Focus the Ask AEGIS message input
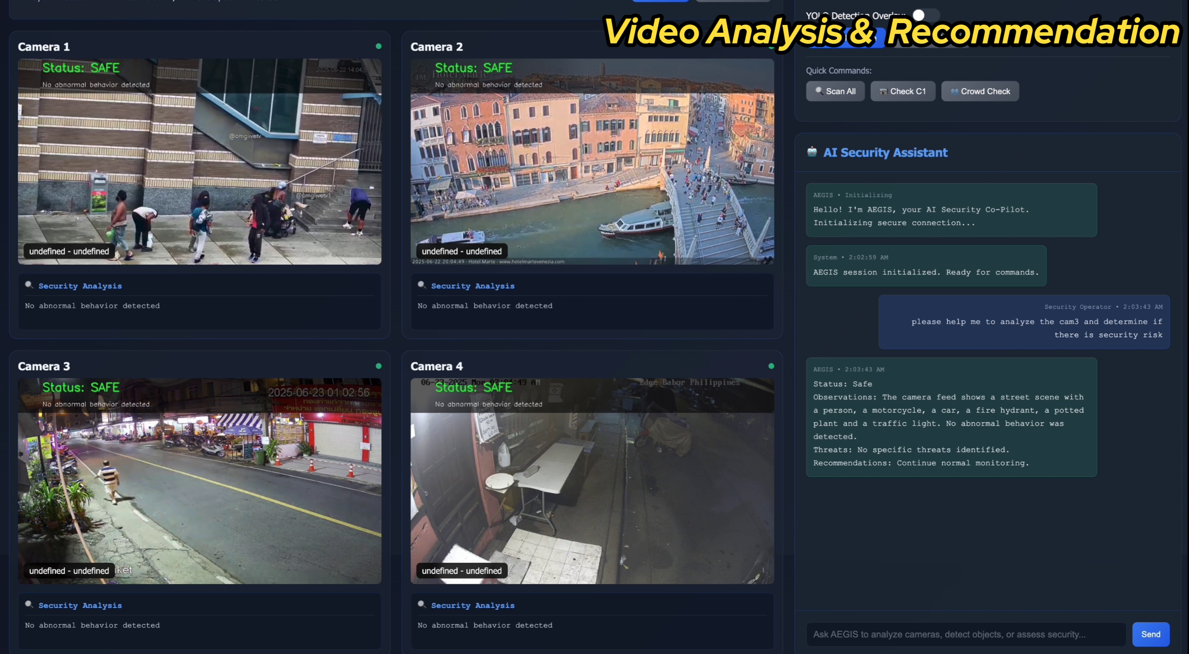The image size is (1189, 654). pos(966,634)
